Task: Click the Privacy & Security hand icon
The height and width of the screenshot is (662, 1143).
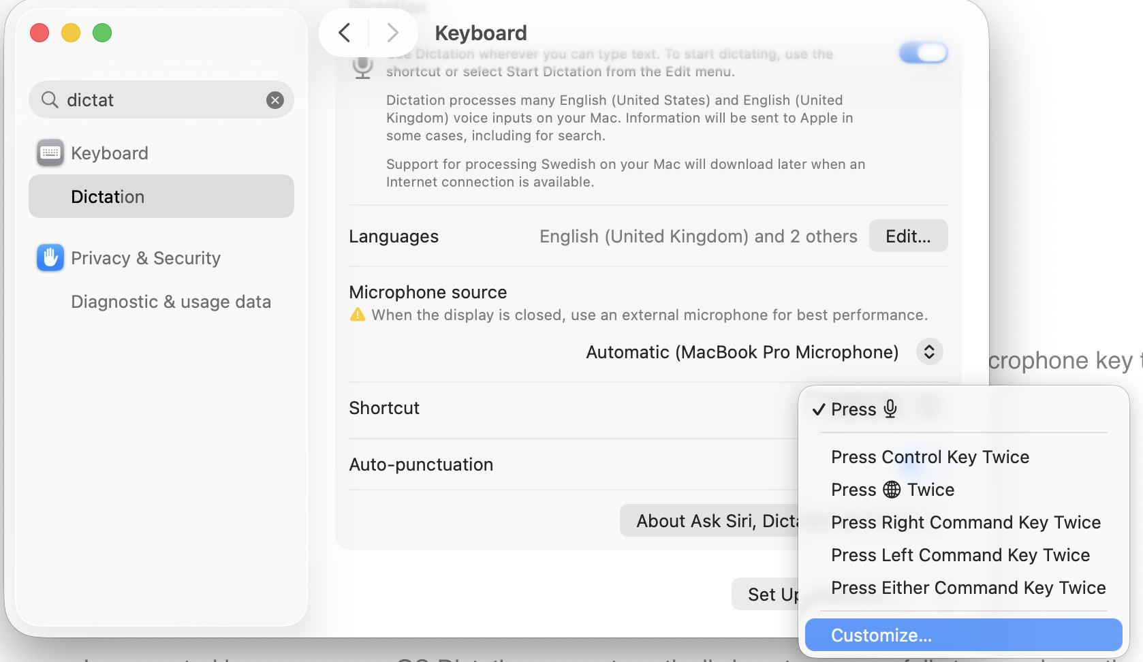Action: [x=50, y=258]
